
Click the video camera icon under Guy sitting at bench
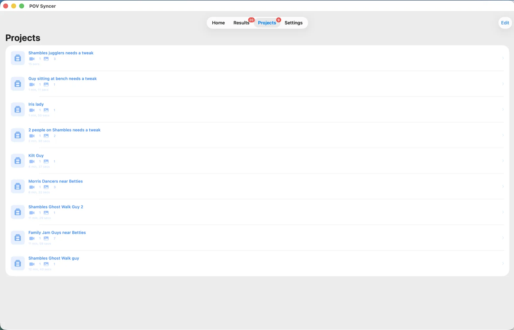coord(32,85)
